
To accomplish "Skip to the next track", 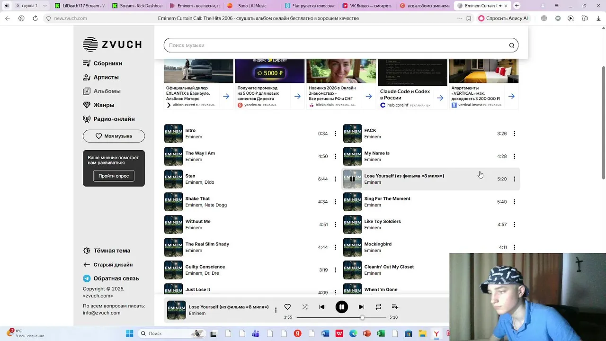I will click(x=361, y=307).
